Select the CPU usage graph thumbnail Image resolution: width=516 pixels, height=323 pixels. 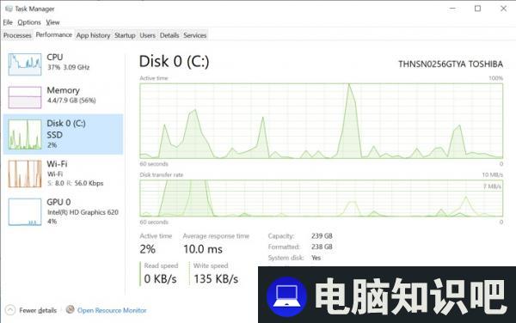click(x=25, y=64)
